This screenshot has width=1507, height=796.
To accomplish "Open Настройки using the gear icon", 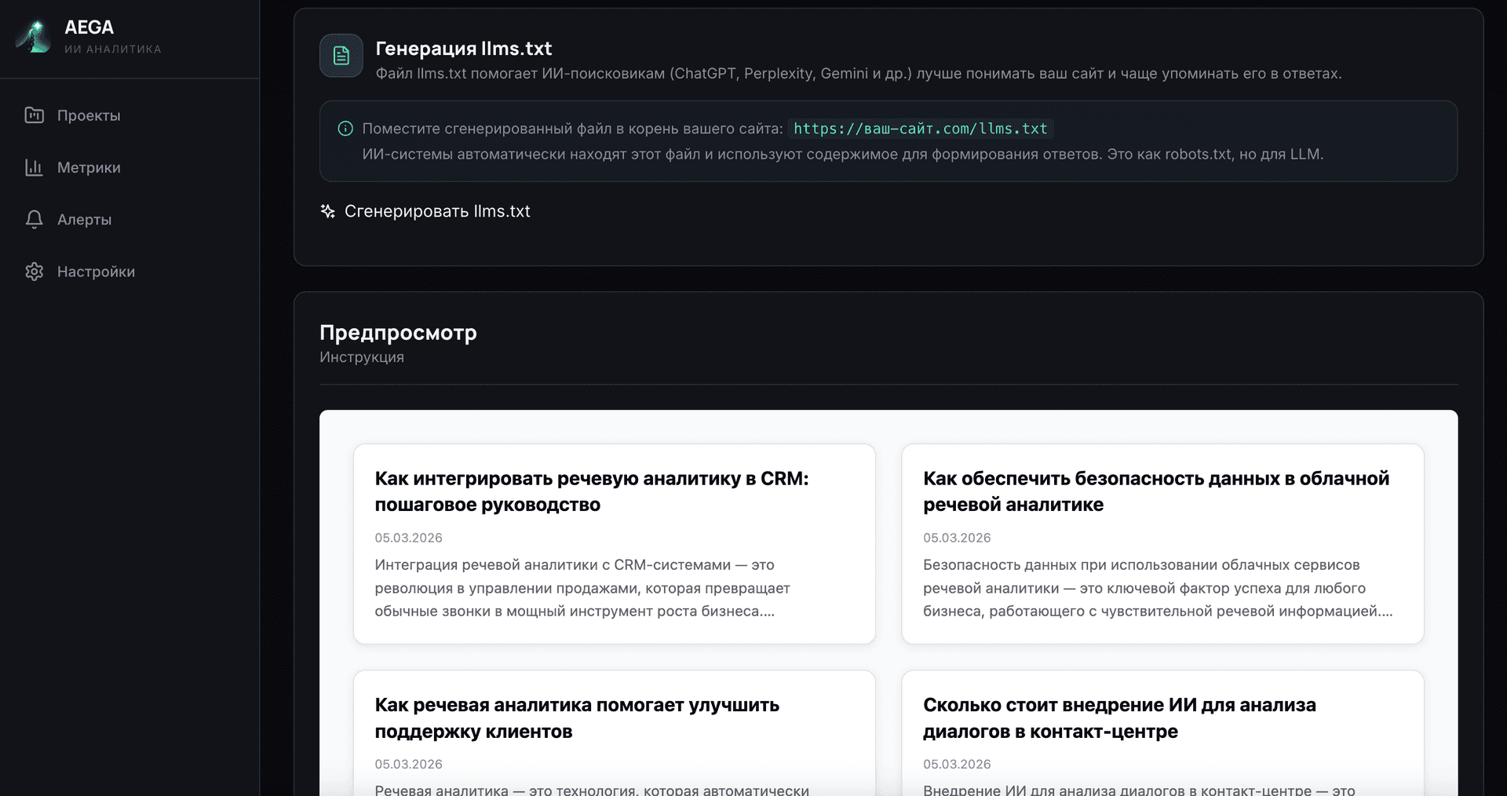I will pos(34,272).
